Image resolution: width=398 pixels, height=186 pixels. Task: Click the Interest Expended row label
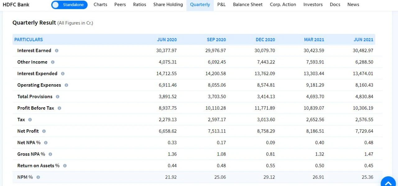(x=37, y=74)
